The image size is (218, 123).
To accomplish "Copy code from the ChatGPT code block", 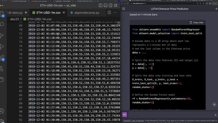I will [x=196, y=23].
